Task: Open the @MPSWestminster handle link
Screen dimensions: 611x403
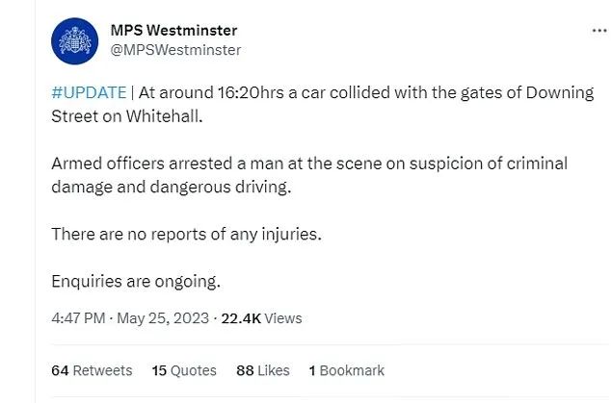Action: click(x=175, y=50)
